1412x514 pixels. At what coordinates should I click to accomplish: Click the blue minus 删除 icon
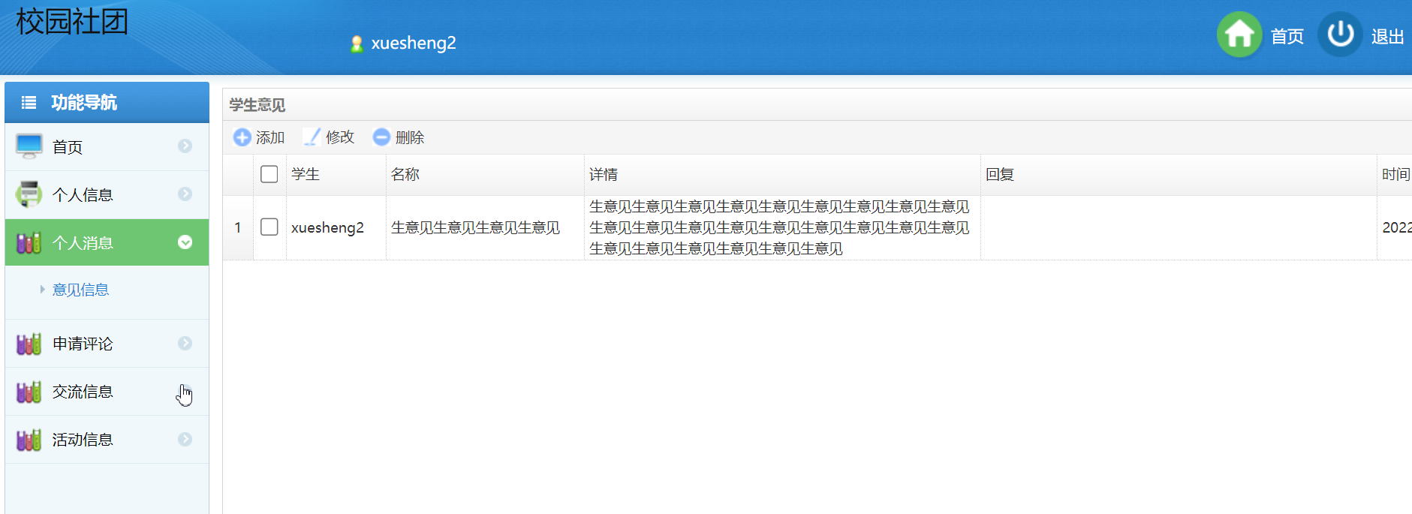click(381, 137)
